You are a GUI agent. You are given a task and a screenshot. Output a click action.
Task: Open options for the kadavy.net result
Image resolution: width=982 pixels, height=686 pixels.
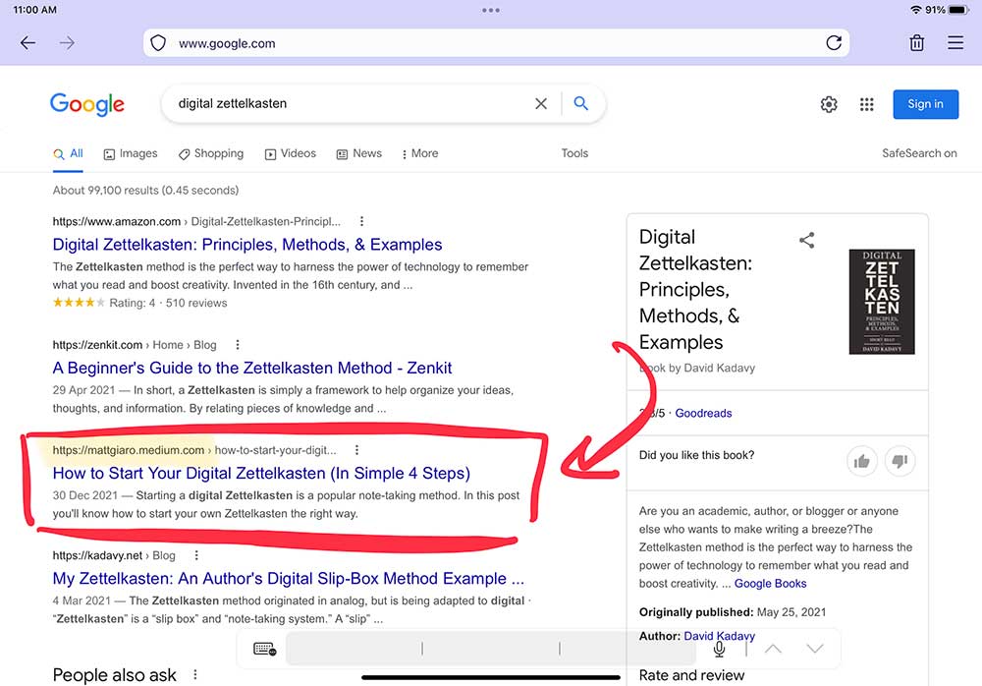196,555
